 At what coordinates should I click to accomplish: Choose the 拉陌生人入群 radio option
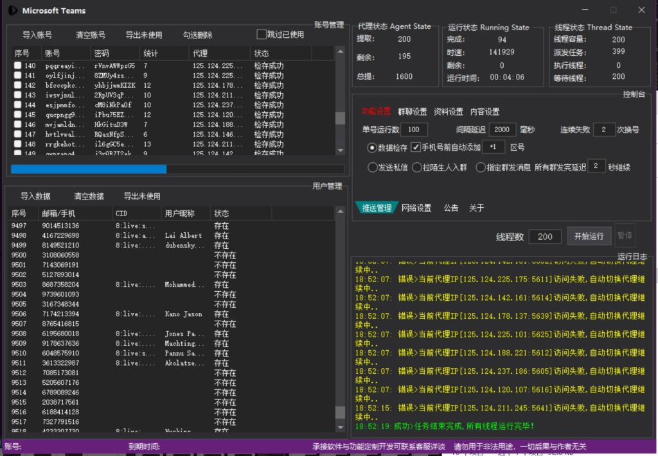click(x=418, y=167)
